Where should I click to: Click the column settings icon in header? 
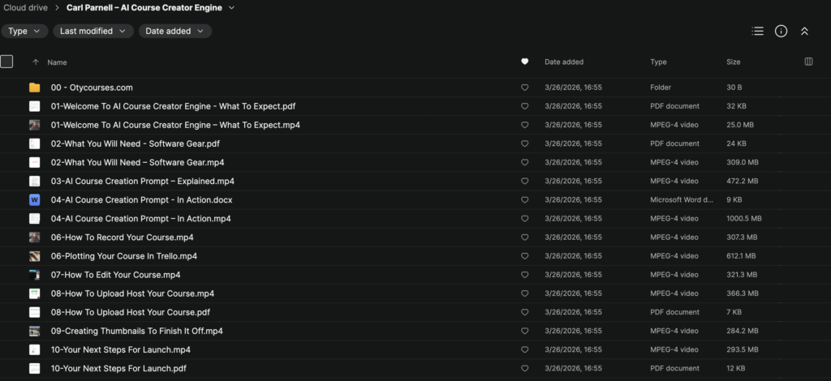(808, 62)
